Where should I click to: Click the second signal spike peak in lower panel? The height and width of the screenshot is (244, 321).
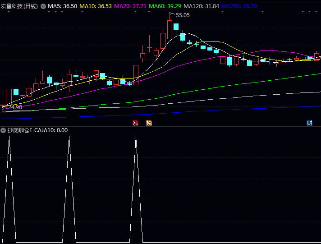pos(69,138)
